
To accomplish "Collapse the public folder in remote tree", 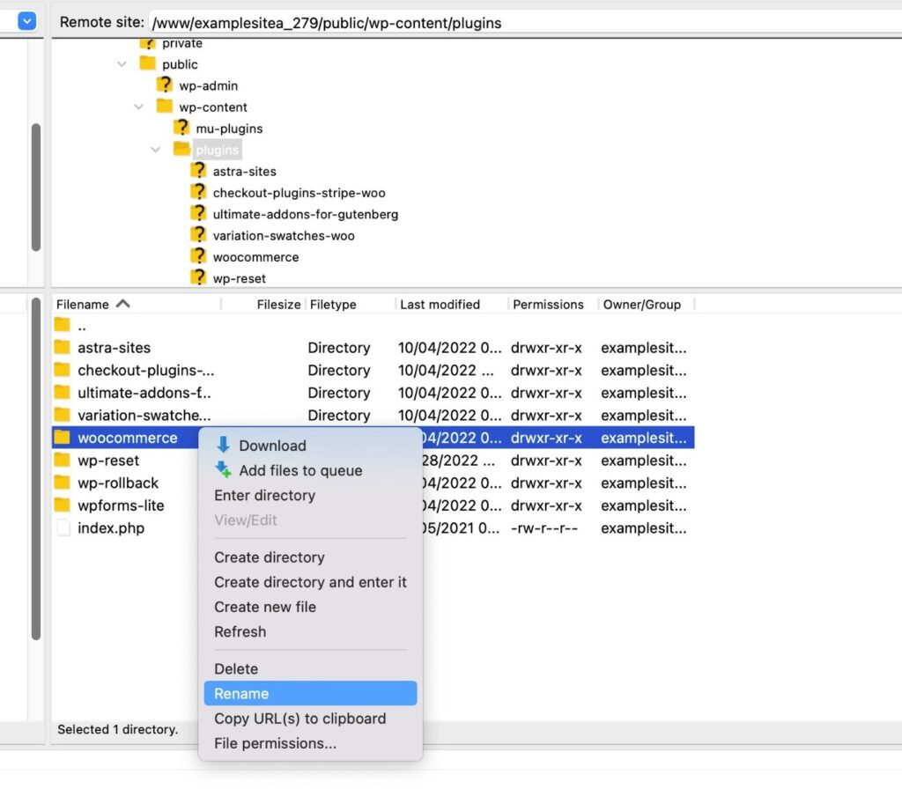I will 122,64.
